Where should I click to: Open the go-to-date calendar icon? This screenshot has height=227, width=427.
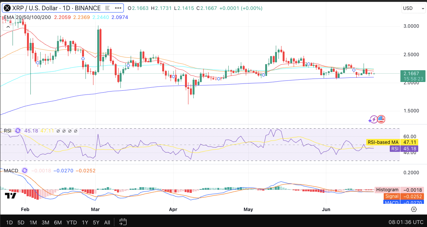click(x=123, y=222)
